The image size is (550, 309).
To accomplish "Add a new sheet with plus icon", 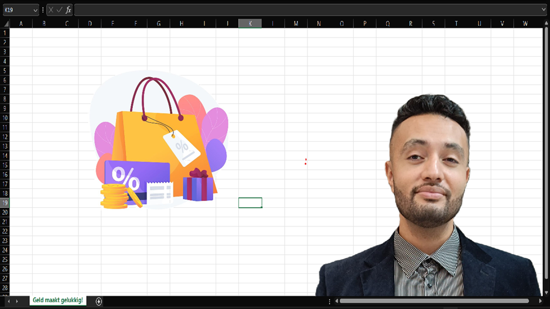I will click(x=99, y=301).
